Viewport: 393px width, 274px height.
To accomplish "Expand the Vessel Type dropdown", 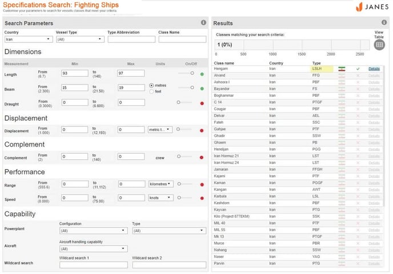I will (80, 39).
